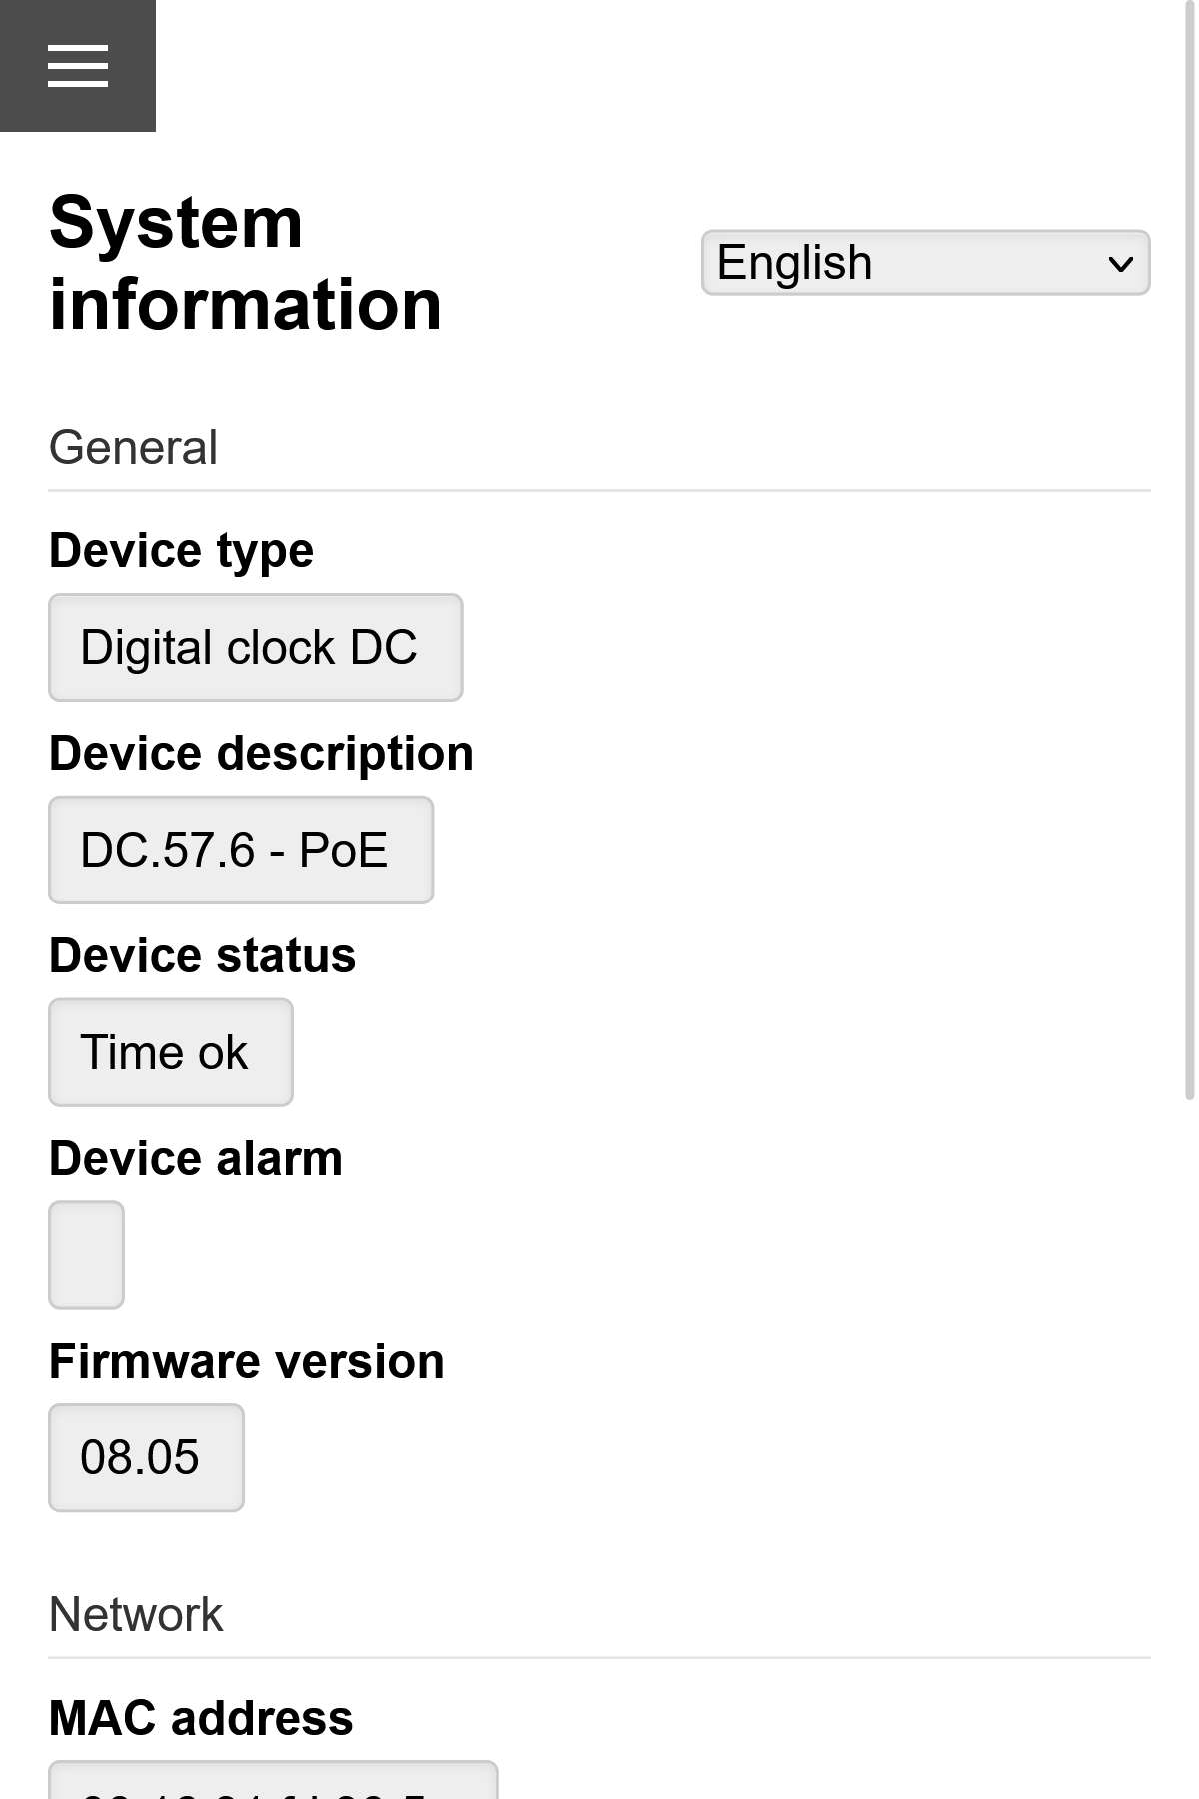Click the firmware version 08.05 field
This screenshot has height=1799, width=1199.
click(x=146, y=1457)
